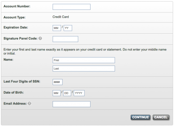Select the birth year YYYY field
The height and width of the screenshot is (126, 174).
79,93
